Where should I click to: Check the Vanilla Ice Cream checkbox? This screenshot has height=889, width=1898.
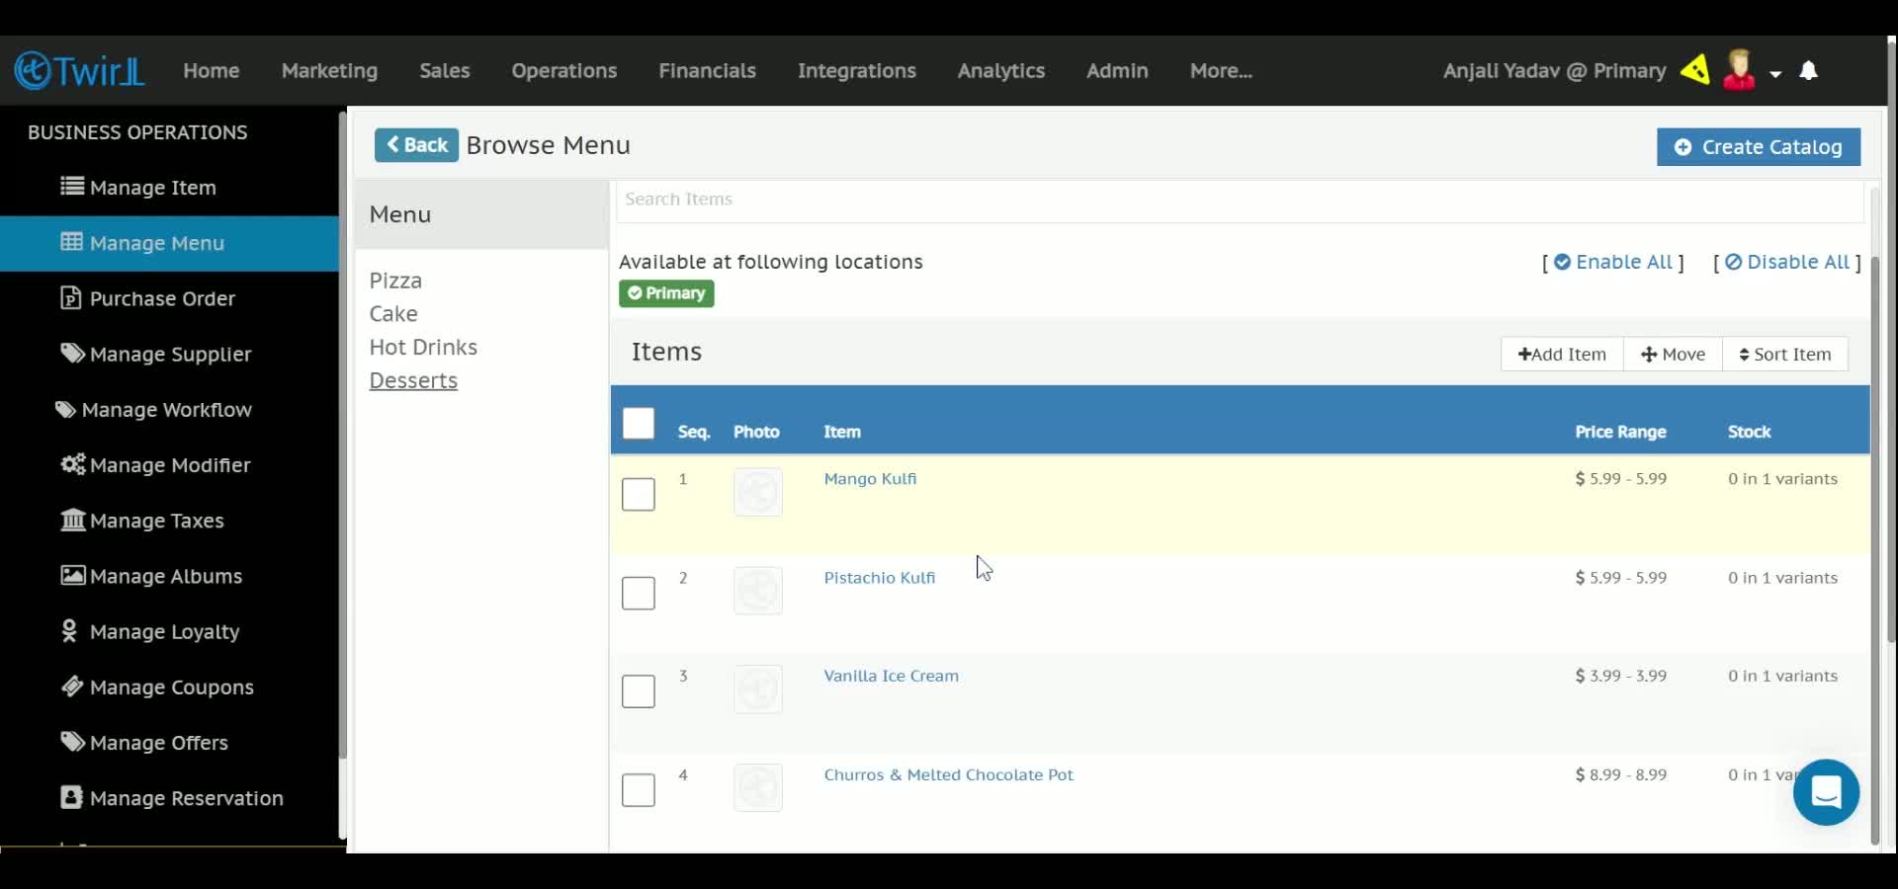coord(639,691)
